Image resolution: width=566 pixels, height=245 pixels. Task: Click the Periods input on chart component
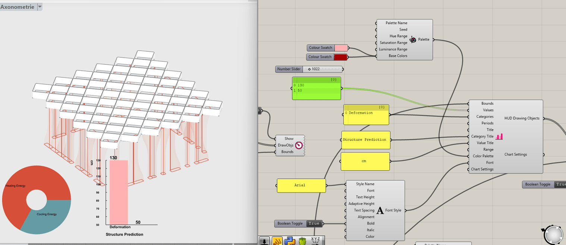coord(487,123)
